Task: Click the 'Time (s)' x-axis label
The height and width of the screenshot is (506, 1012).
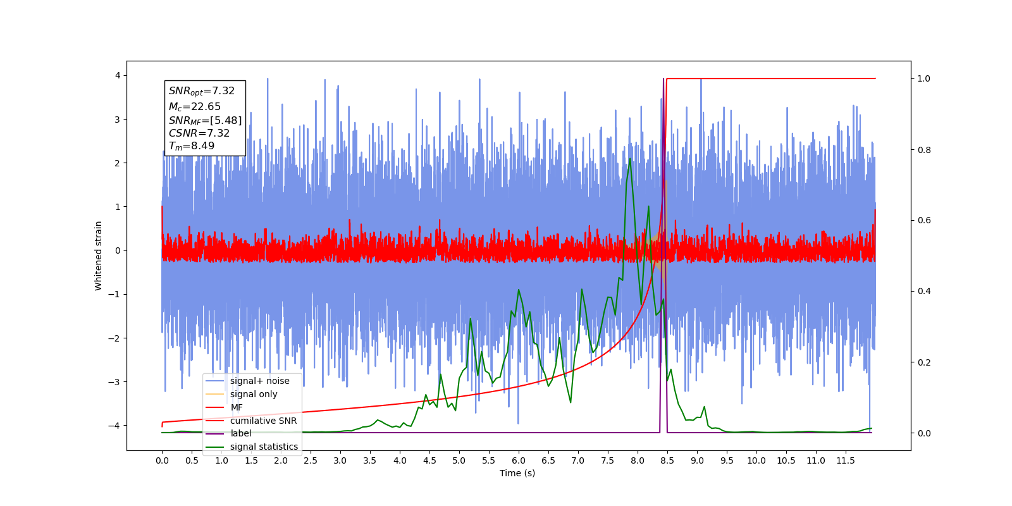Action: click(517, 473)
